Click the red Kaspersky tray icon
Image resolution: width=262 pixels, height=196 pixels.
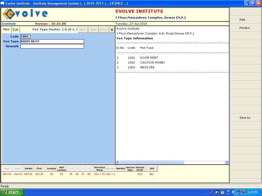click(243, 192)
